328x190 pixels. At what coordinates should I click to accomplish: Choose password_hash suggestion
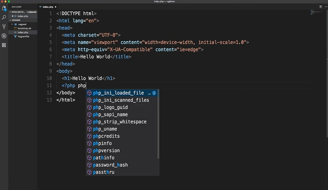(x=122, y=165)
